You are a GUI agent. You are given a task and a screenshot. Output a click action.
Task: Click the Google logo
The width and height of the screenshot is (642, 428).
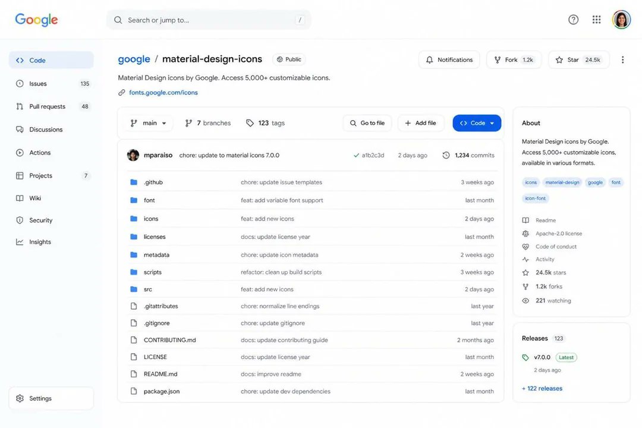point(36,20)
